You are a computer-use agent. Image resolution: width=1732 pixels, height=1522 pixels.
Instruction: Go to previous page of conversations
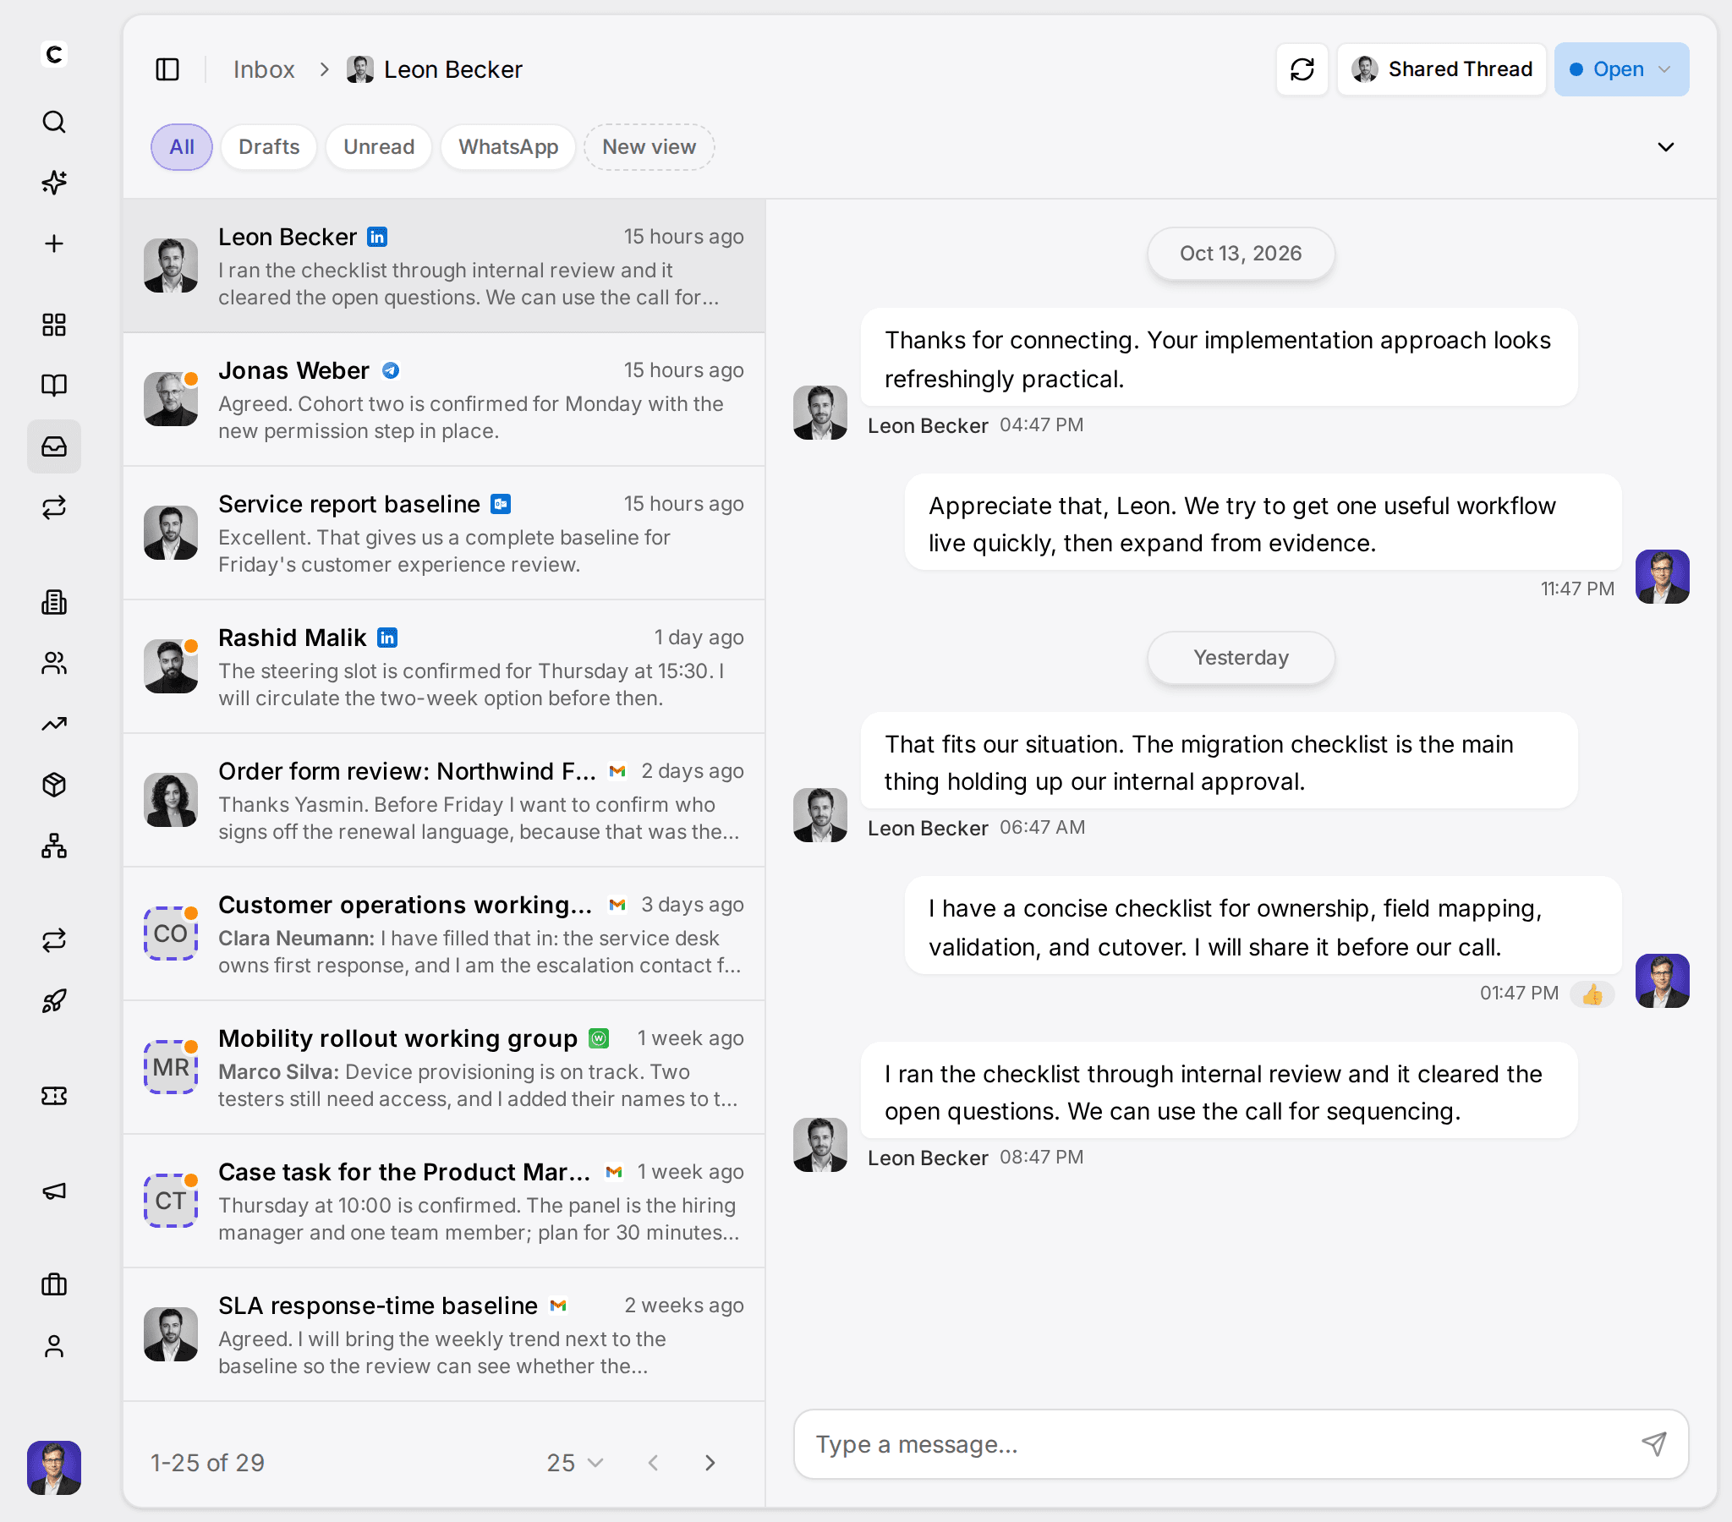pos(654,1463)
